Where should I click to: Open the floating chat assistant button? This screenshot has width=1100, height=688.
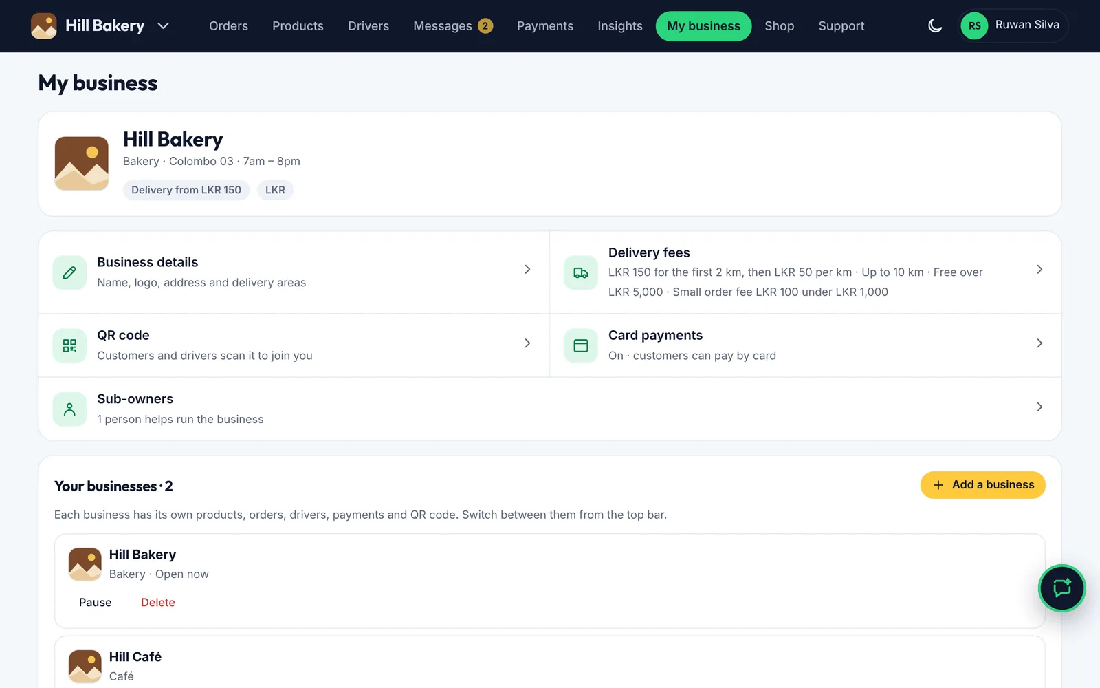click(x=1062, y=588)
